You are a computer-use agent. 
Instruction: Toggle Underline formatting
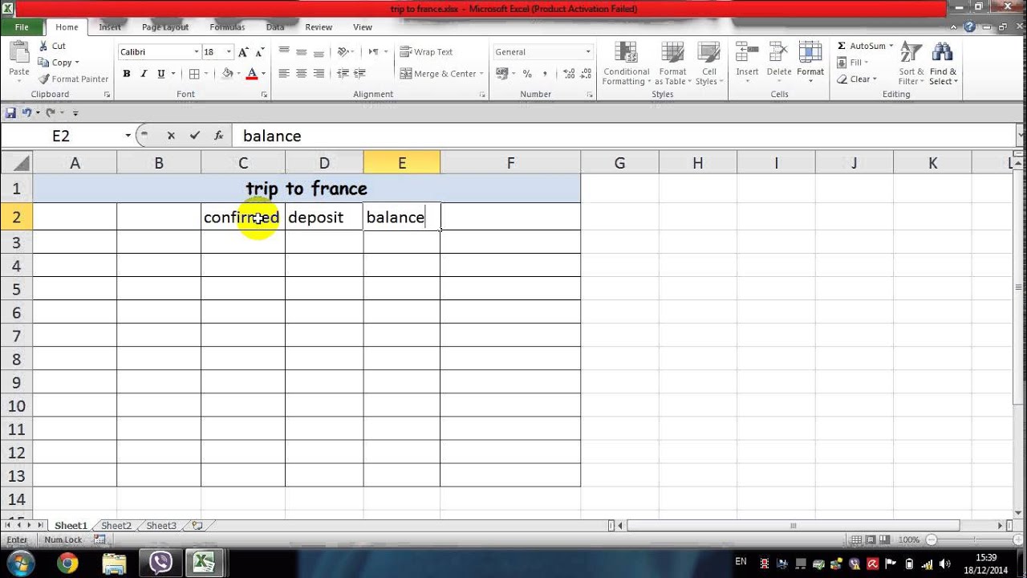click(161, 74)
